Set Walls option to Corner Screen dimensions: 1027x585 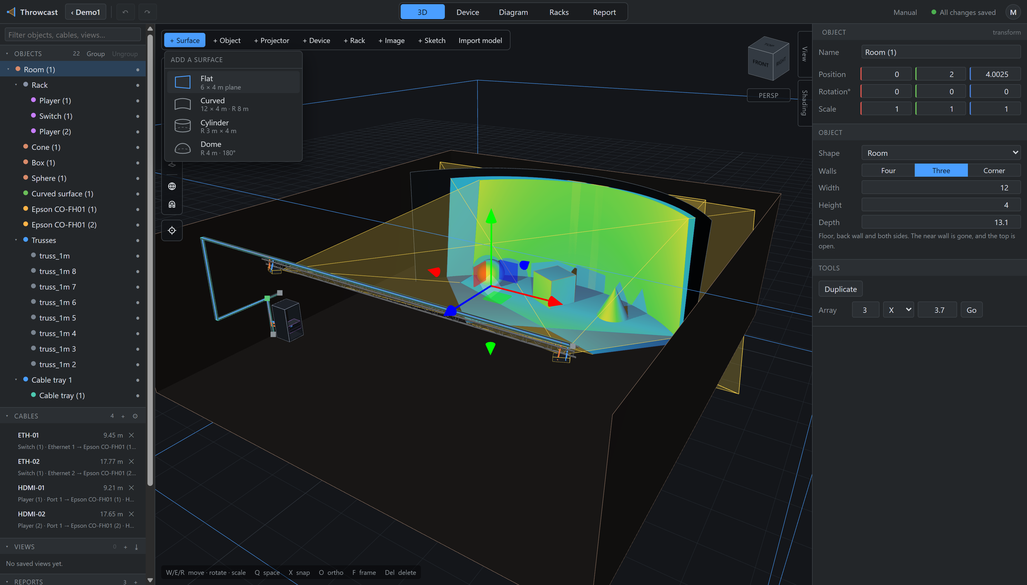coord(994,170)
